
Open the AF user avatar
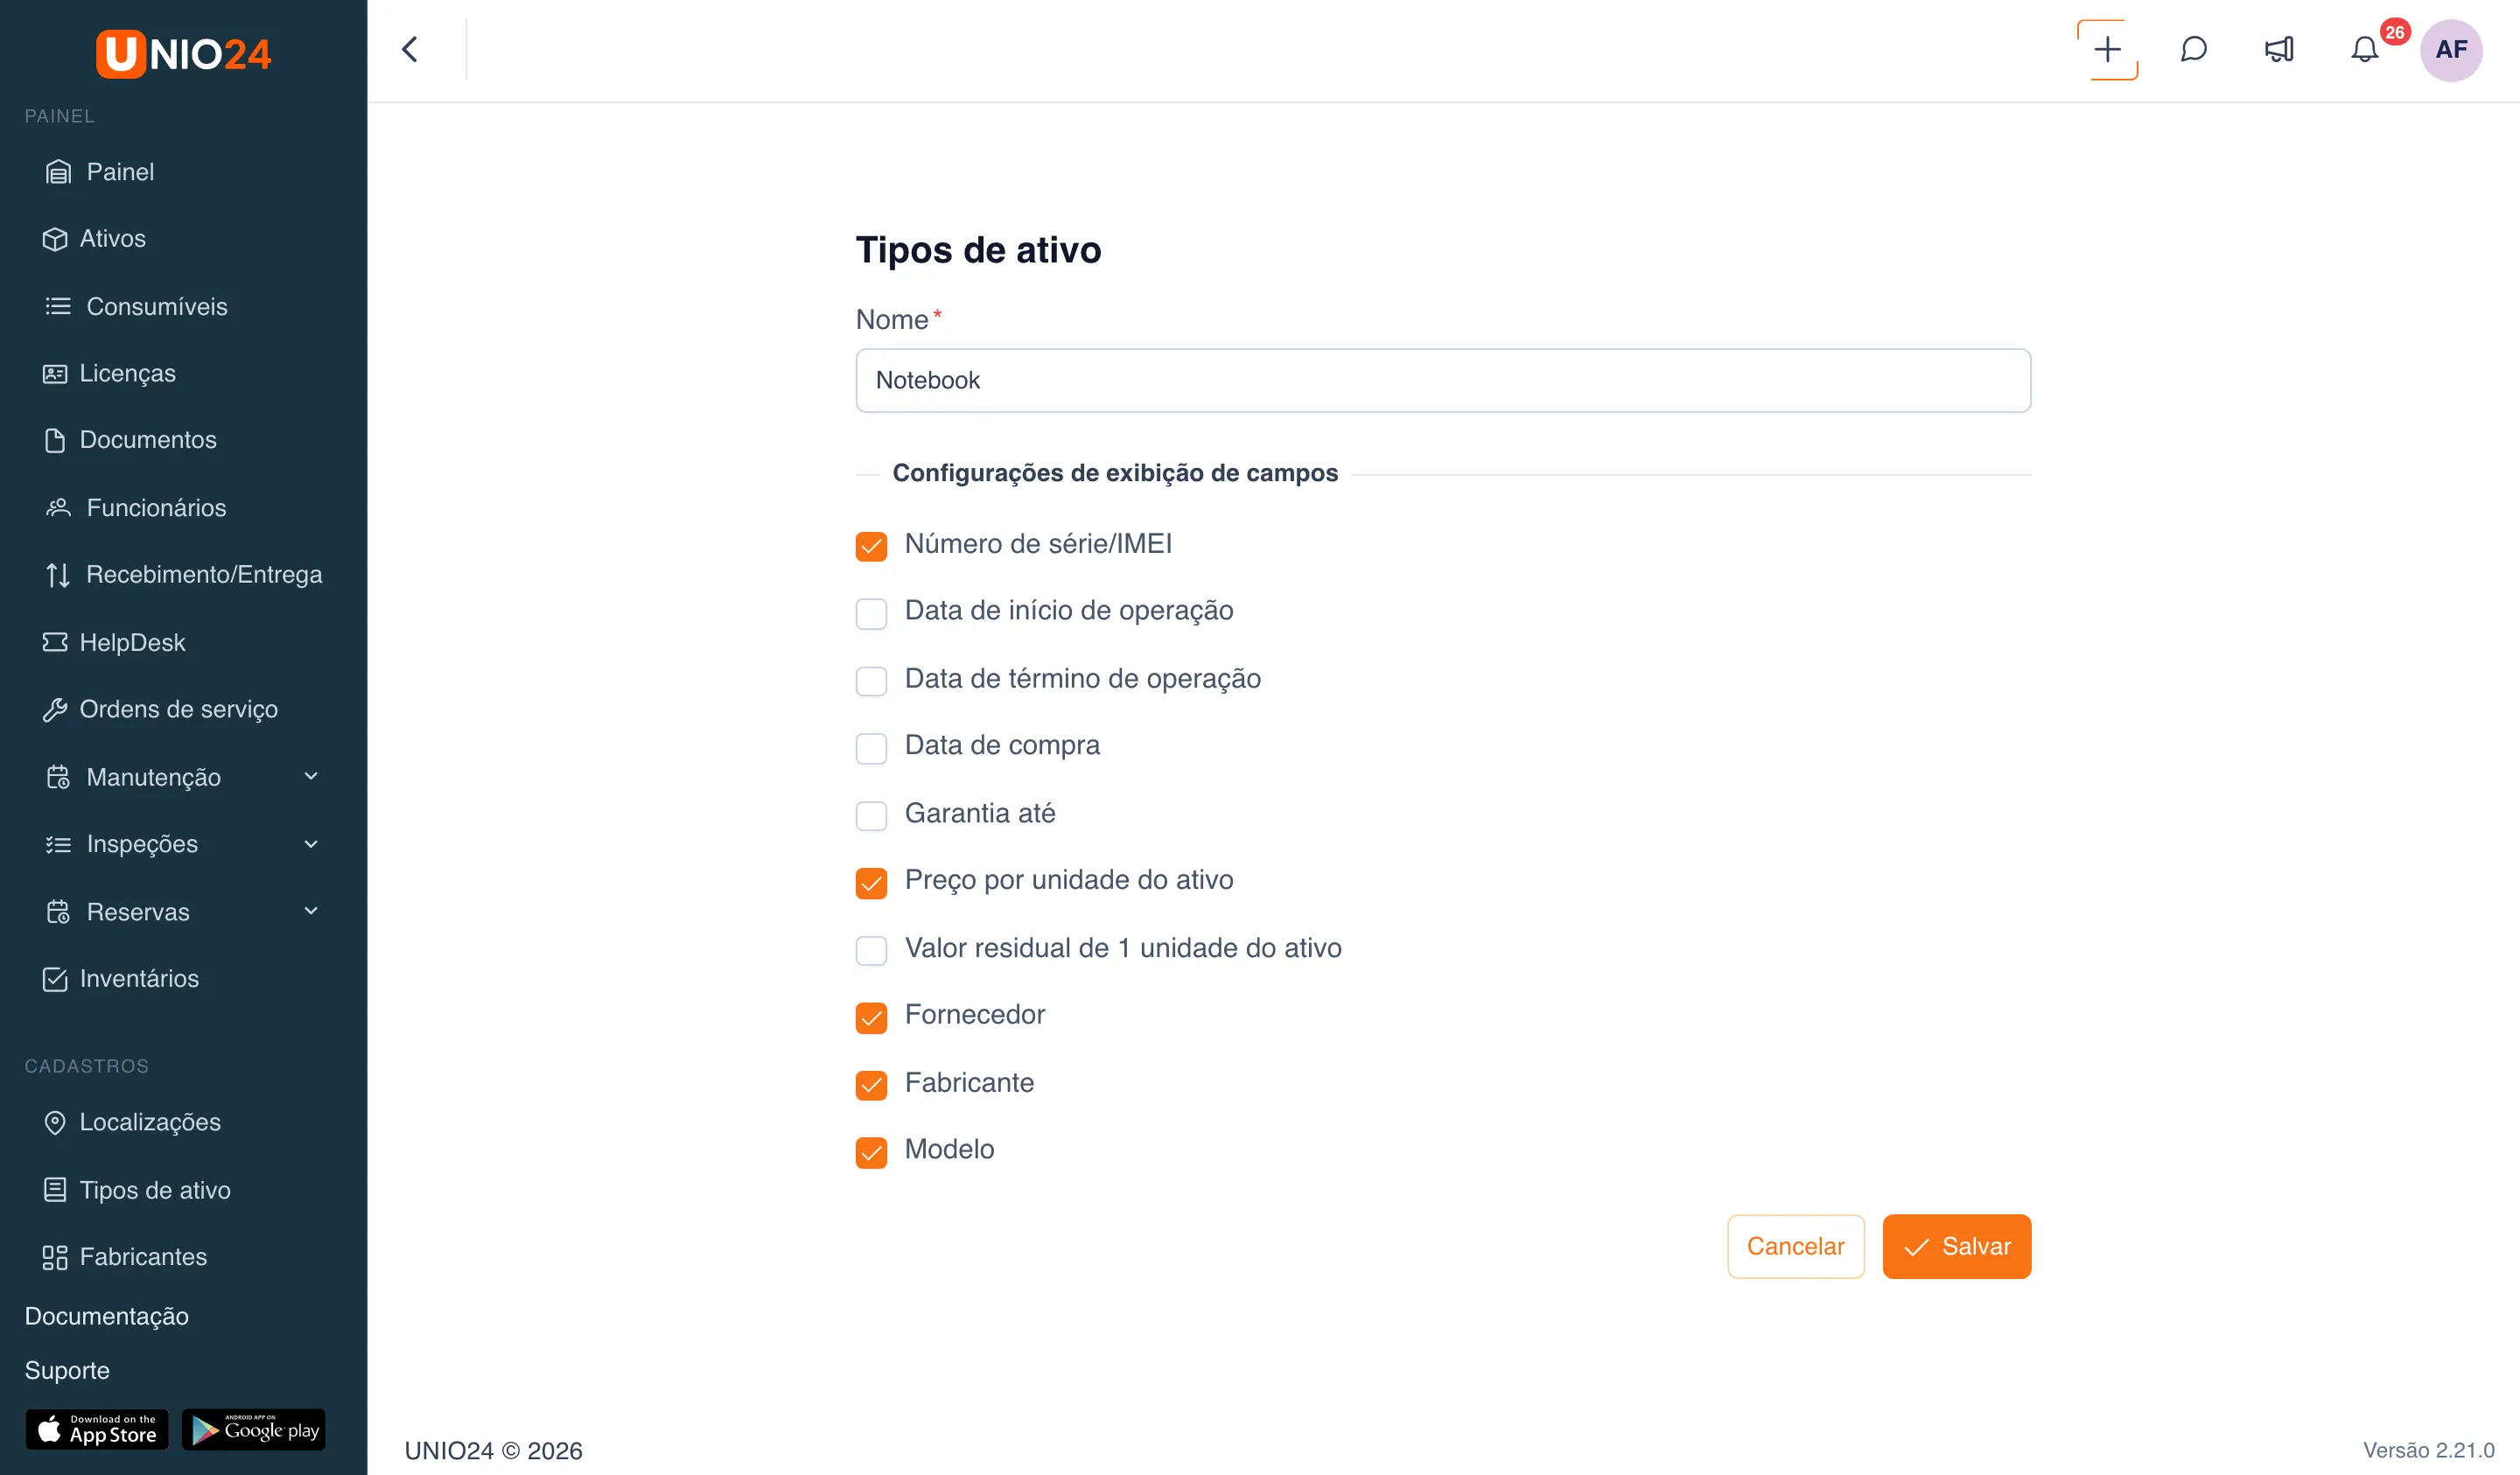[2450, 50]
